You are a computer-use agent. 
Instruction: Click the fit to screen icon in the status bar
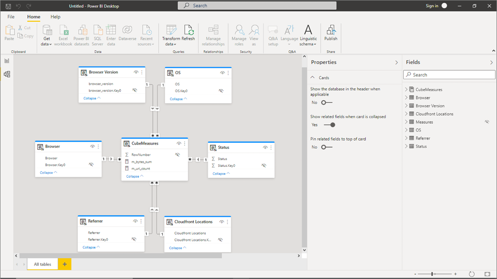pyautogui.click(x=487, y=274)
